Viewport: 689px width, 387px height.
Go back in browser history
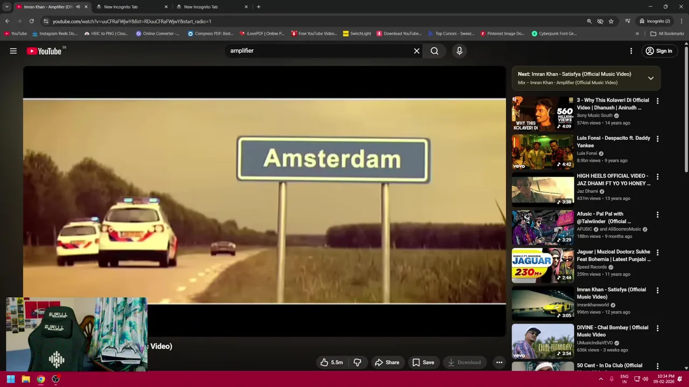(7, 21)
